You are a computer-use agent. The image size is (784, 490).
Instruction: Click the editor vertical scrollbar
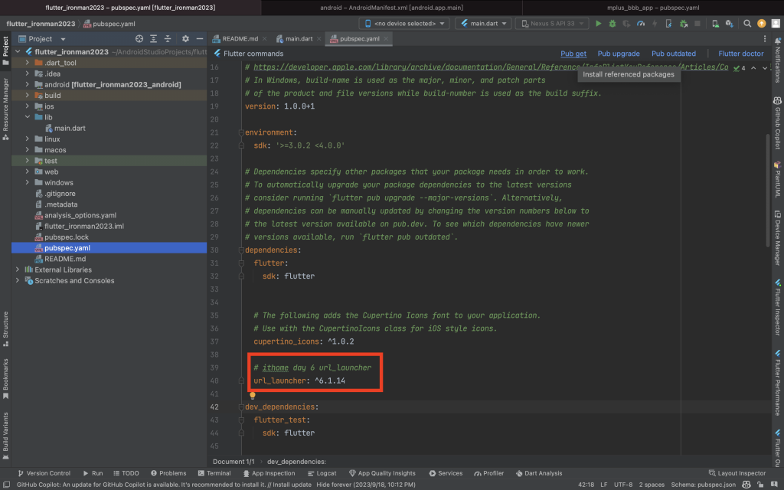point(768,190)
